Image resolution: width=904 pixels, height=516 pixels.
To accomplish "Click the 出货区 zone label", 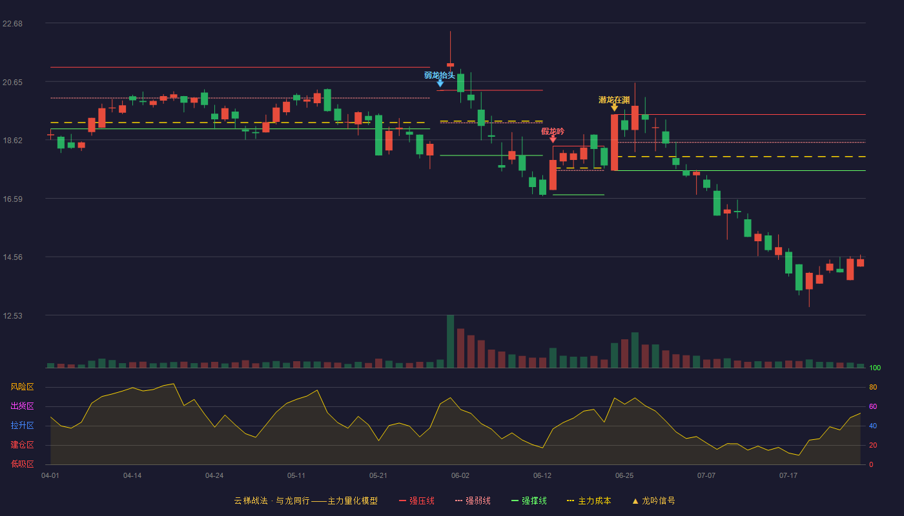I will click(x=22, y=406).
